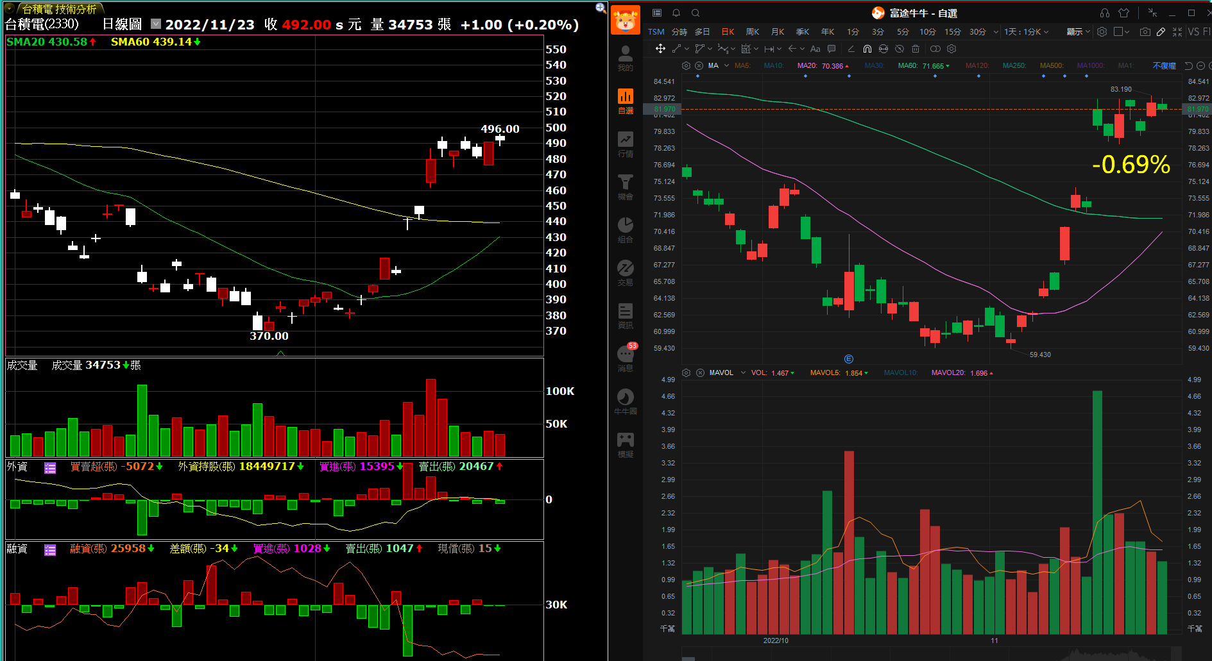Open the 牛牛圈 community sidebar icon

625,402
